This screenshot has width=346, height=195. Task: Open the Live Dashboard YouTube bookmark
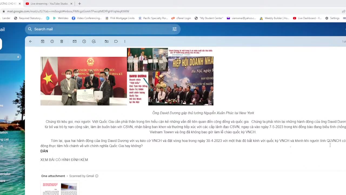[307, 18]
